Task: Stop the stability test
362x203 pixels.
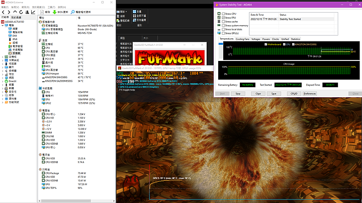Action: [238, 94]
